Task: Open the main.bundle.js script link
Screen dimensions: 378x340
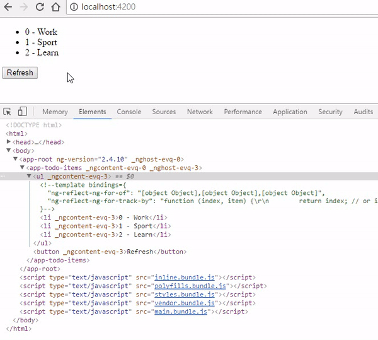Action: coord(181,312)
